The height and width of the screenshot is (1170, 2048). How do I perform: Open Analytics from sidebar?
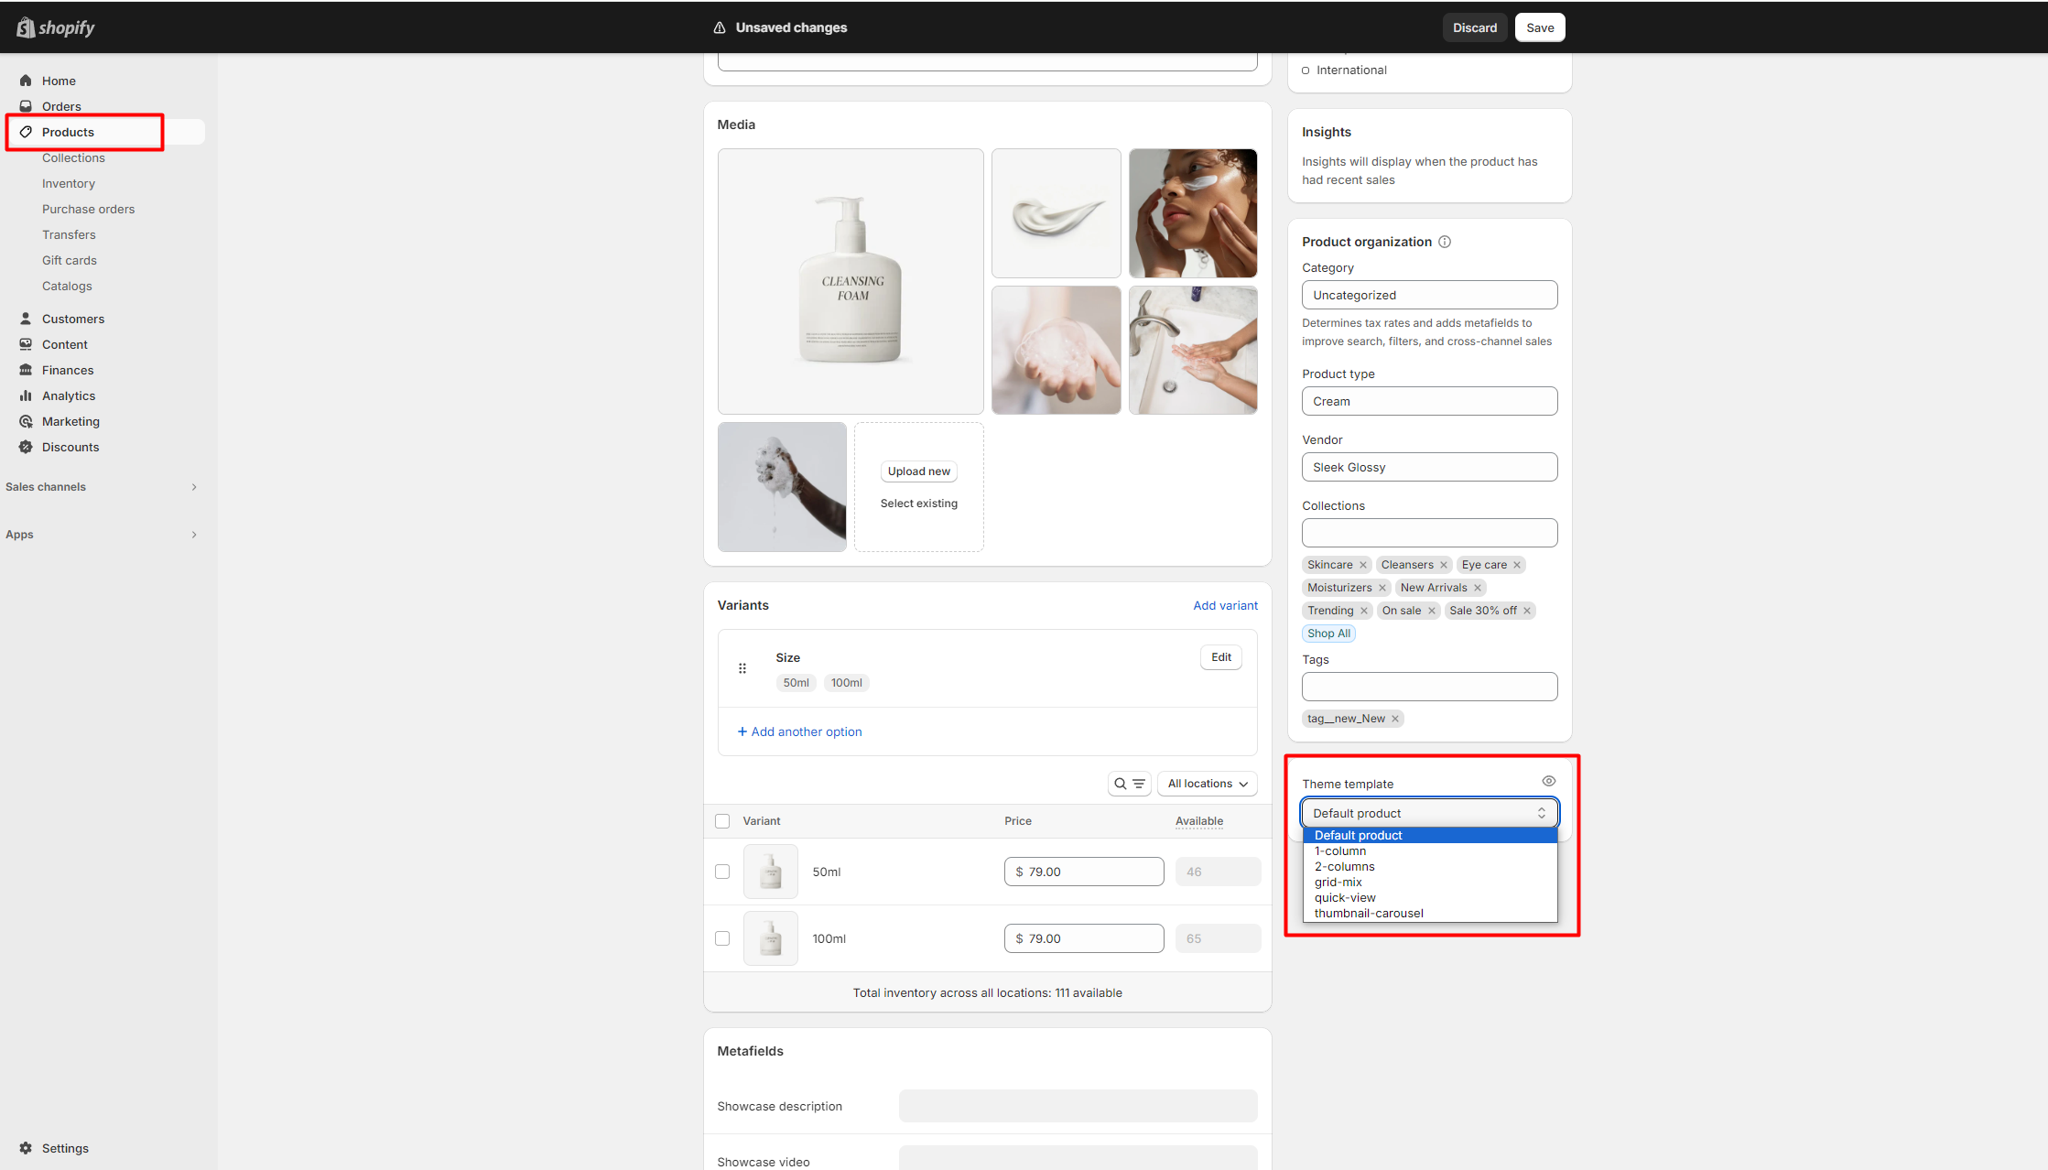68,395
